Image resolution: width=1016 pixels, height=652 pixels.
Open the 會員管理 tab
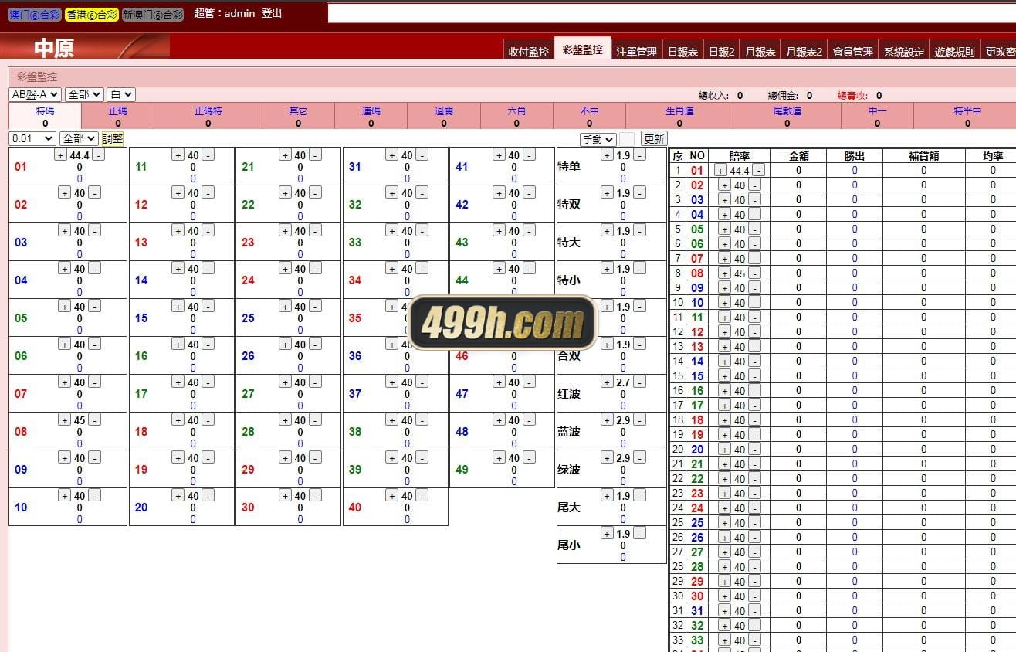[x=853, y=51]
